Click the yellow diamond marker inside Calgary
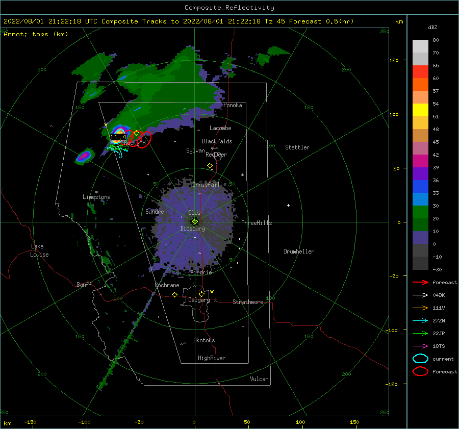Screen dimensions: 459x429 point(201,294)
